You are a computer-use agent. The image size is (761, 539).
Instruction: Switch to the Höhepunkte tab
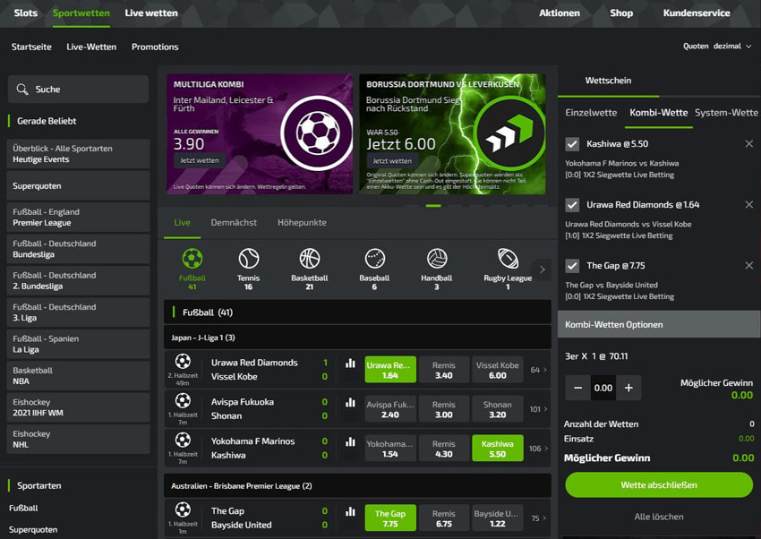click(x=302, y=223)
